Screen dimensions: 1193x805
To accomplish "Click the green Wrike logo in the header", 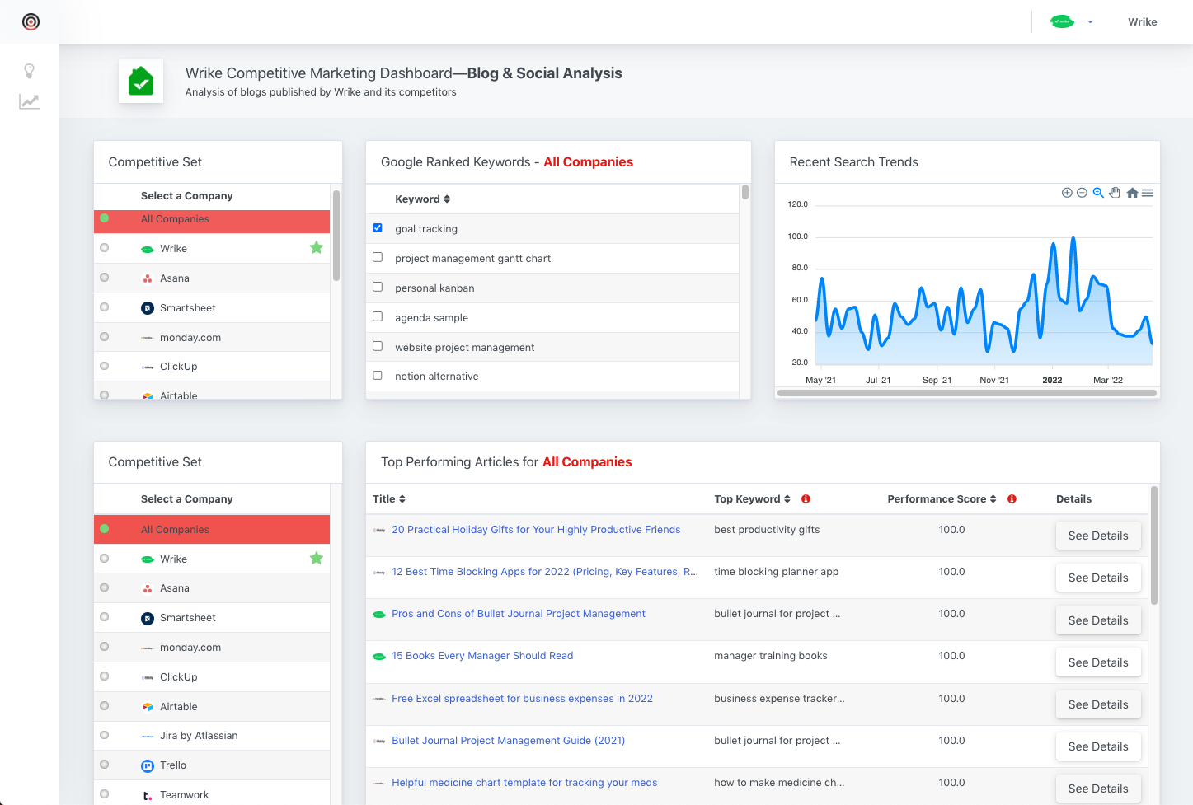I will click(x=1063, y=22).
